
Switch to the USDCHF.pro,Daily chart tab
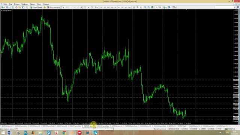[103, 126]
